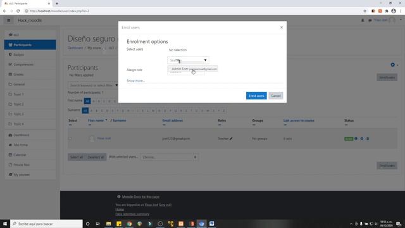Go to Topic 2 in sidebar
The height and width of the screenshot is (228, 405).
30,104
